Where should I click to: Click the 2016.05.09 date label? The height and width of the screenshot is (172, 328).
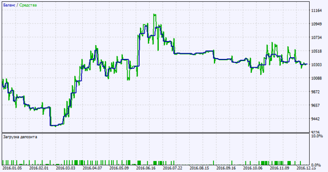pos(119,168)
